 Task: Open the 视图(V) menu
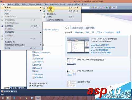click(17, 4)
